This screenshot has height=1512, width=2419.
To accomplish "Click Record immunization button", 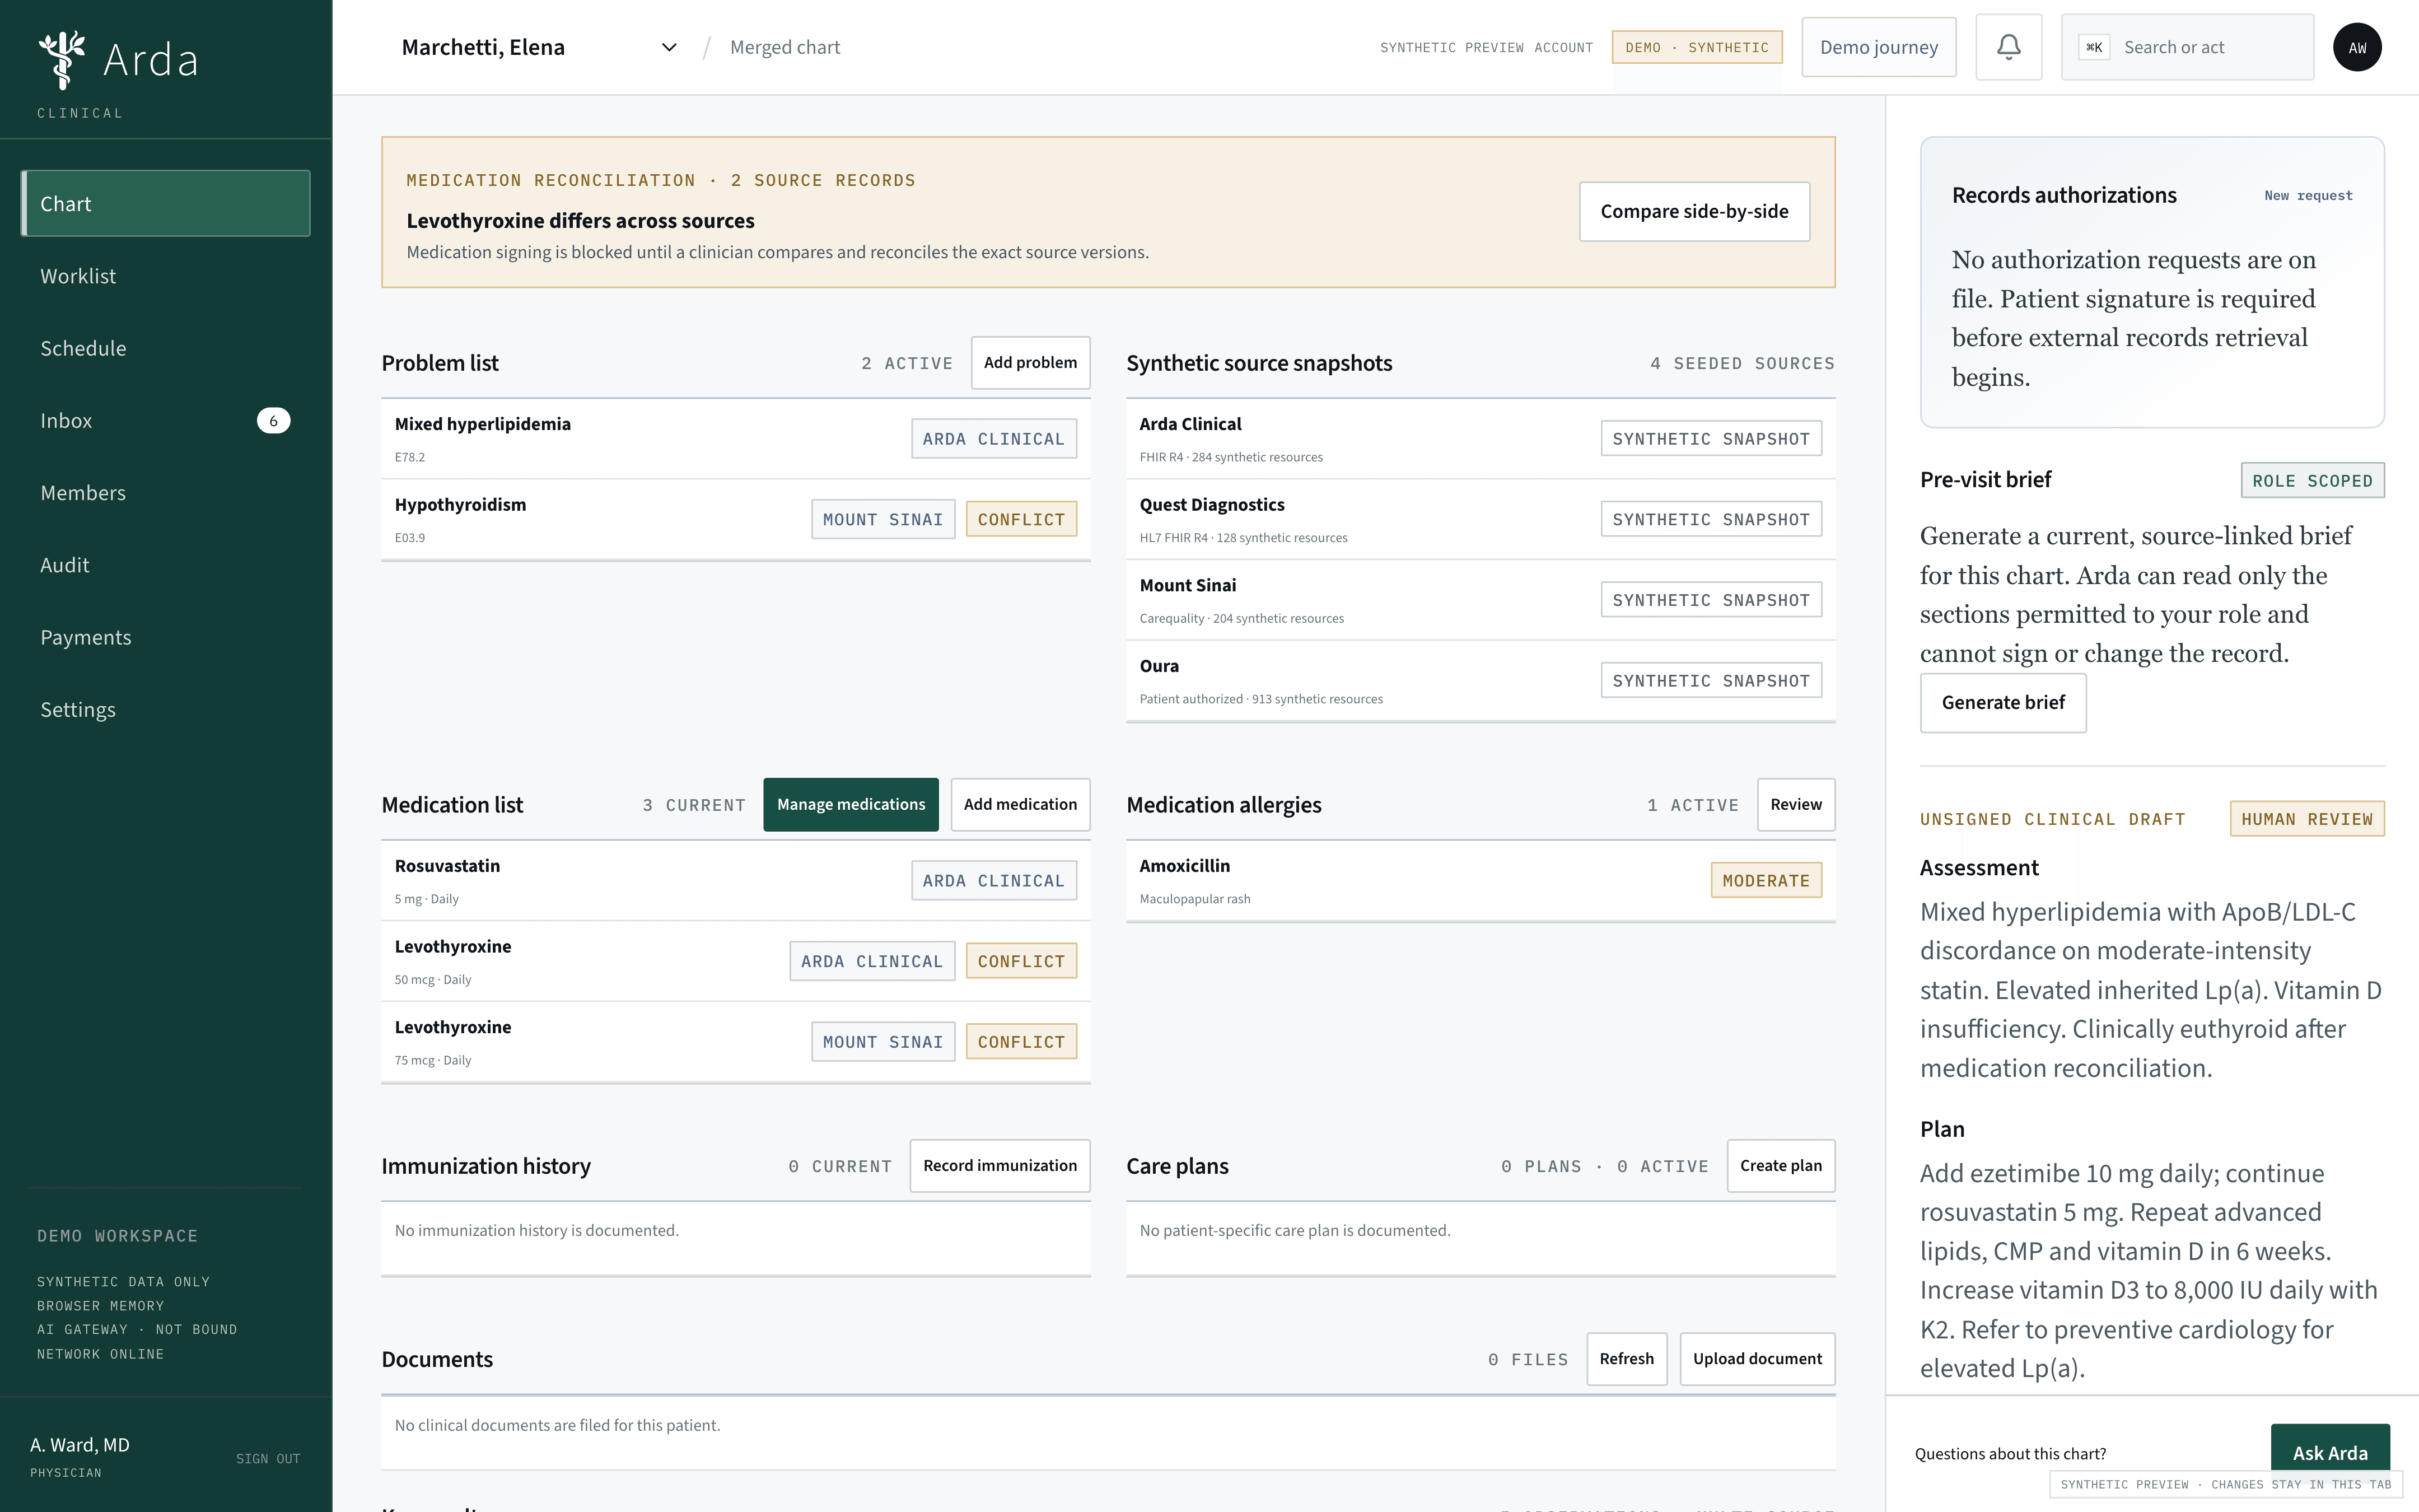I will pyautogui.click(x=1000, y=1165).
